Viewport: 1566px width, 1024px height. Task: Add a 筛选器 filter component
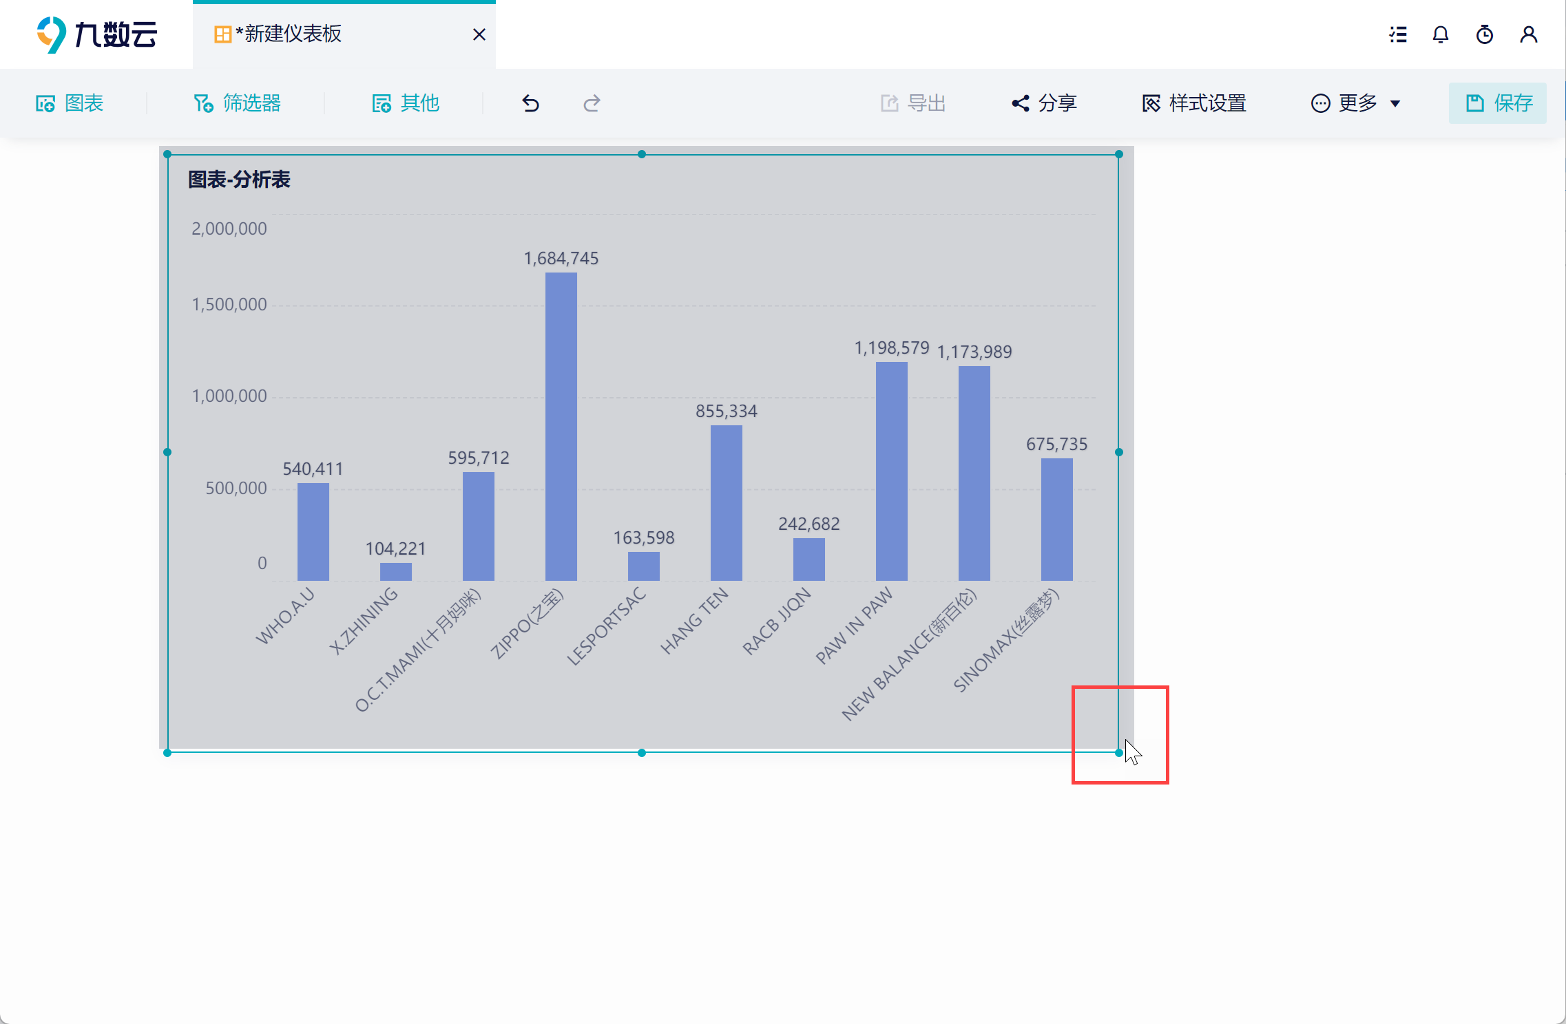click(x=237, y=103)
